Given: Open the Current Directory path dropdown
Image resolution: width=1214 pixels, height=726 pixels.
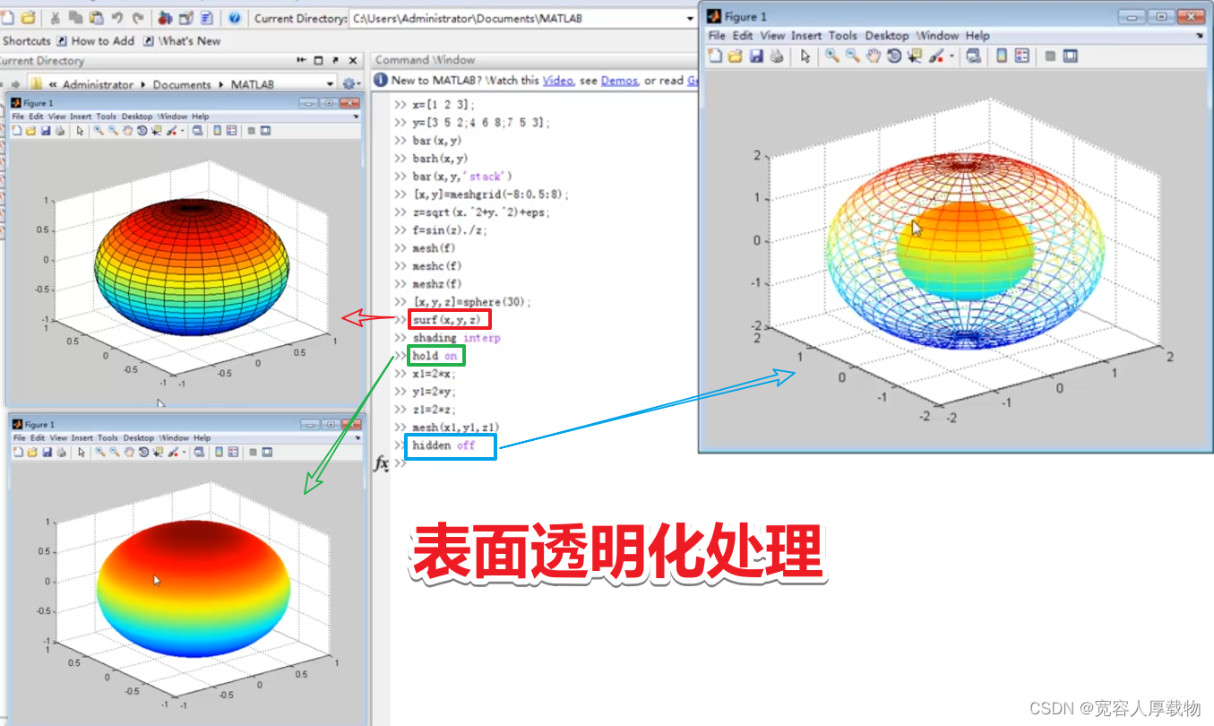Looking at the screenshot, I should tap(689, 18).
